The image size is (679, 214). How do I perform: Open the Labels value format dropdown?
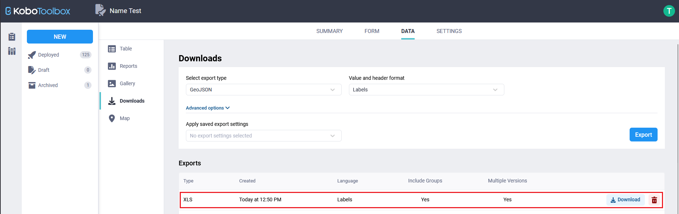(426, 90)
